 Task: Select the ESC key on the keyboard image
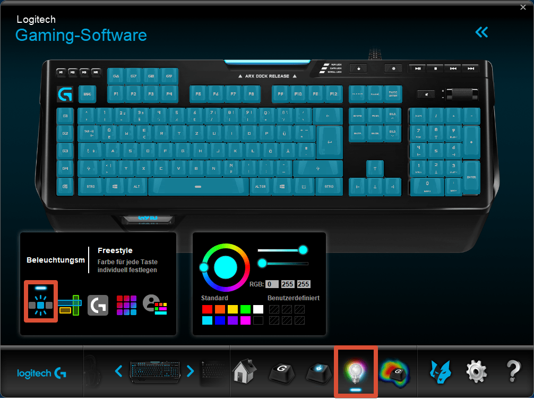(87, 94)
